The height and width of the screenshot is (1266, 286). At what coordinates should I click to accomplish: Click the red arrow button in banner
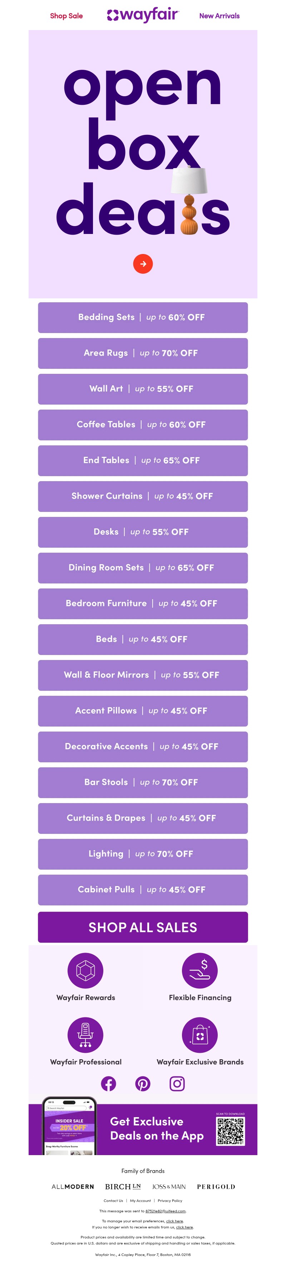(143, 264)
